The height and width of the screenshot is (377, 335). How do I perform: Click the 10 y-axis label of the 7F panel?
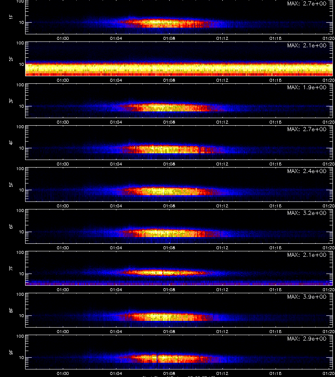pyautogui.click(x=21, y=274)
